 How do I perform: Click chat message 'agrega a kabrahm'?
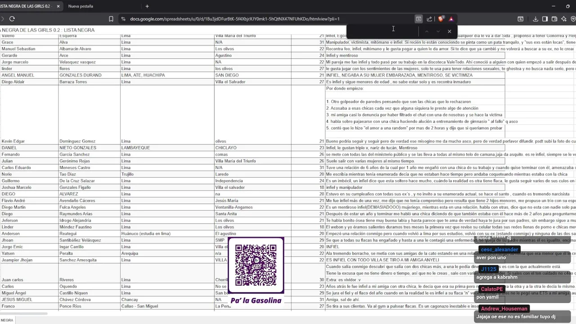(497, 277)
